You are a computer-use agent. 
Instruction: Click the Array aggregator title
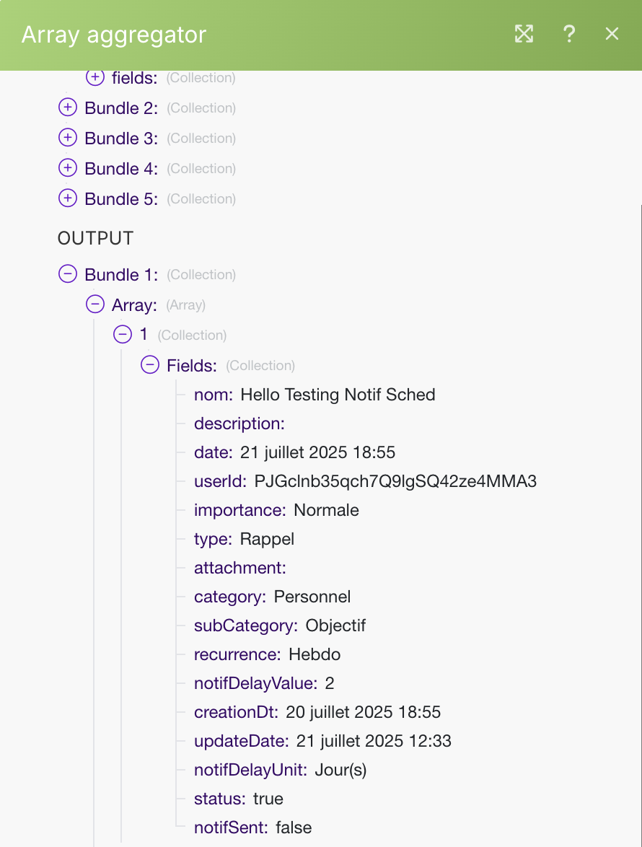[114, 35]
